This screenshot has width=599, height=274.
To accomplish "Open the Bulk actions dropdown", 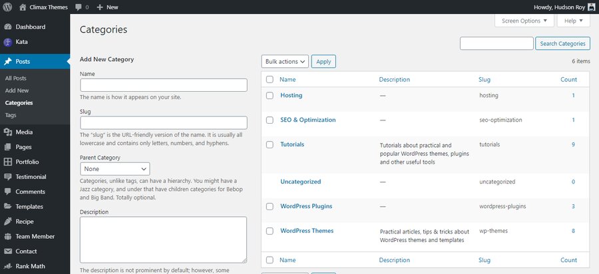I will (x=285, y=61).
